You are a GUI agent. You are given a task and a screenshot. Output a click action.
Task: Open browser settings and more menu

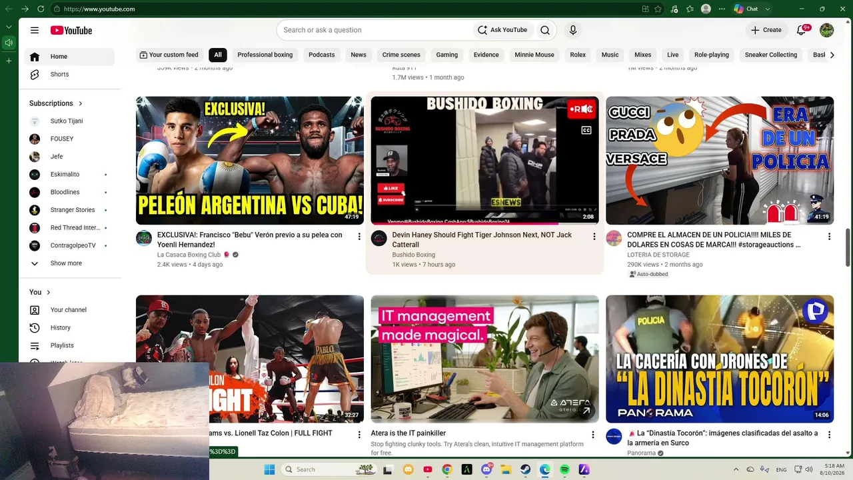721,9
